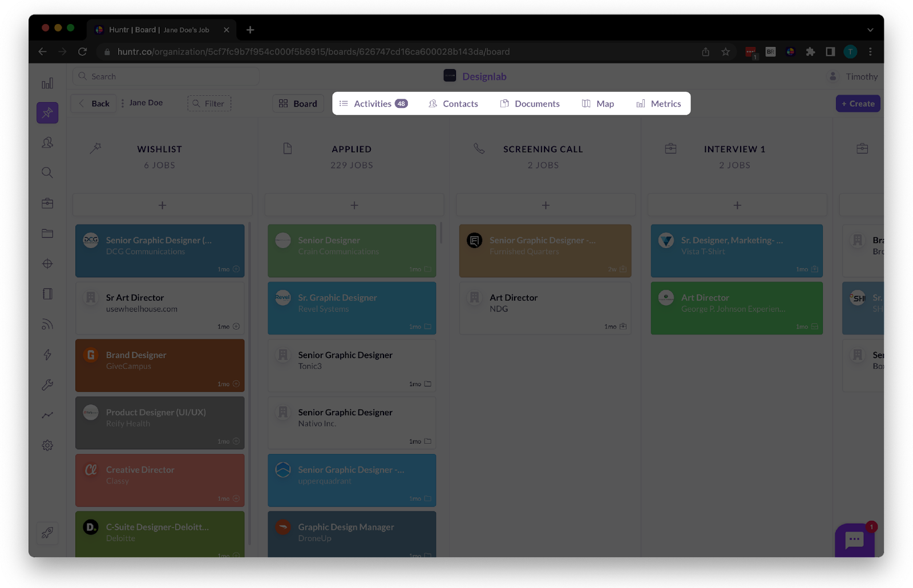Viewport: 913px width, 588px height.
Task: Open Vista T-Shirt Sr. Designer card
Action: click(737, 251)
